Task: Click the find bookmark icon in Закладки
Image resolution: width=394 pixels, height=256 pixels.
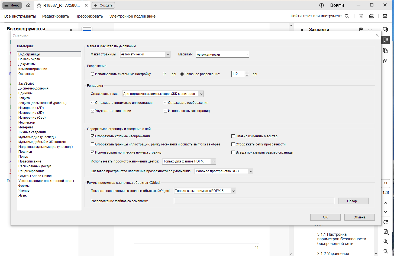Action: pyautogui.click(x=361, y=29)
